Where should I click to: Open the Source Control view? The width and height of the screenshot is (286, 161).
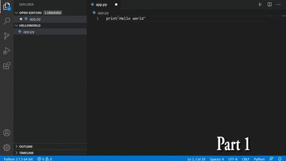click(x=7, y=36)
